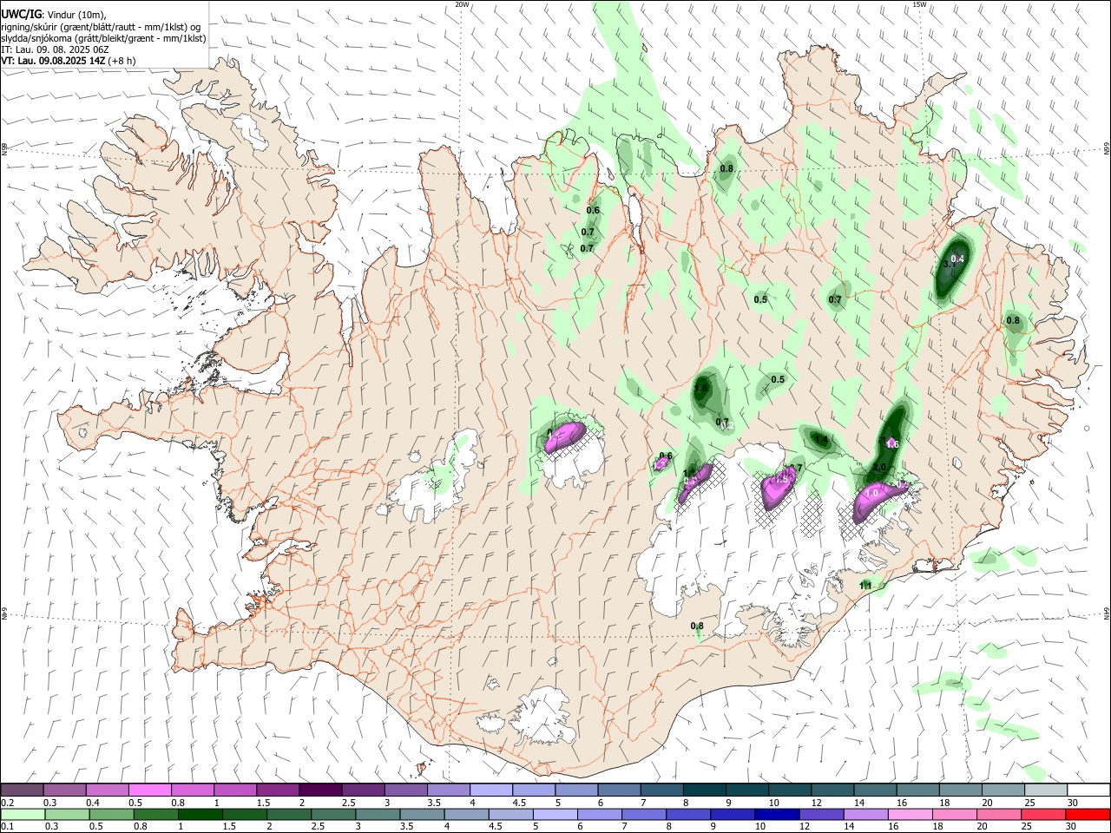This screenshot has width=1111, height=833.
Task: Click the darkest green 1–1.5 swatch in the bottom legend row
Action: 200,814
